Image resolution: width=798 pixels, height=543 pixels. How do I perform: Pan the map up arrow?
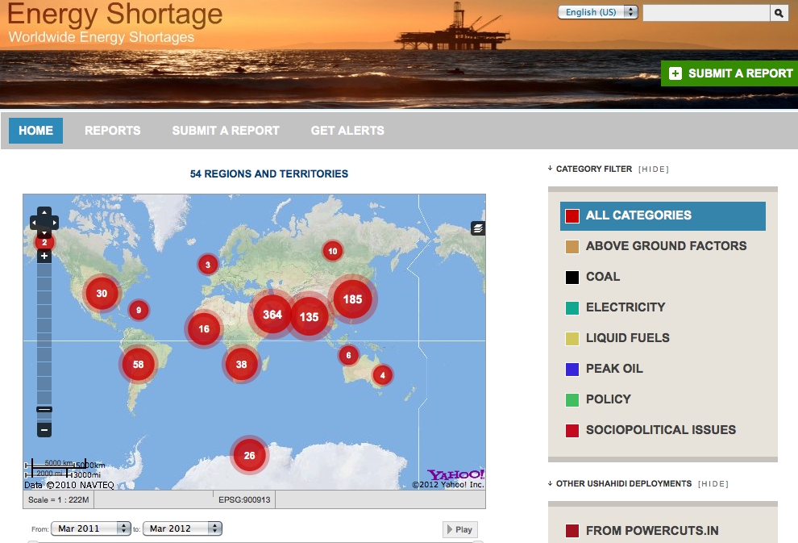click(x=44, y=212)
